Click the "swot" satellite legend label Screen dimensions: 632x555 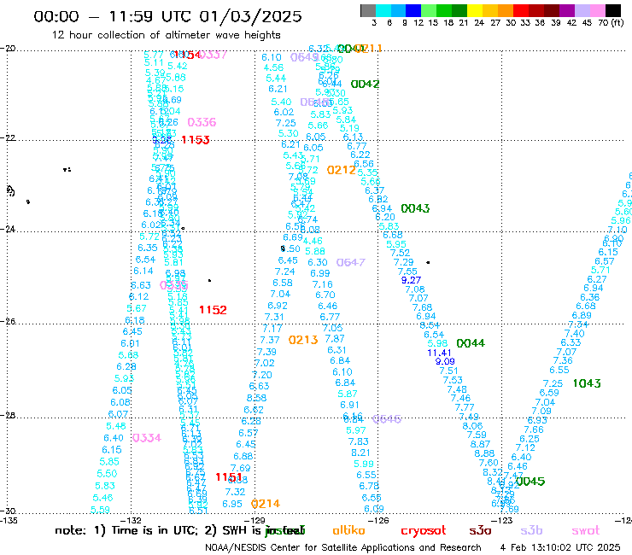tap(586, 531)
